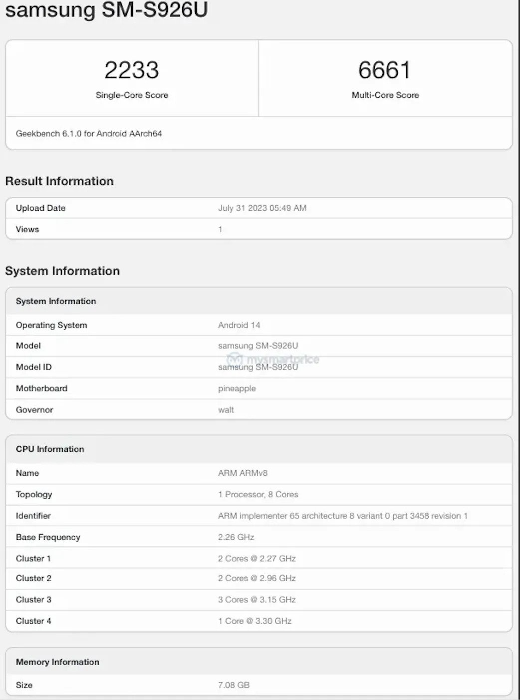Click the Model value samsung SM-S926U
Screen dimensions: 520x700
(x=258, y=346)
